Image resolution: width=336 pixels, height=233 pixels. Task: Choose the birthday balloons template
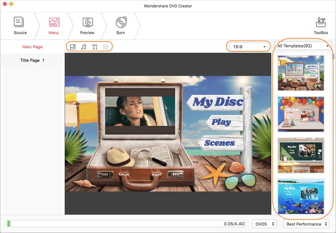tap(301, 114)
